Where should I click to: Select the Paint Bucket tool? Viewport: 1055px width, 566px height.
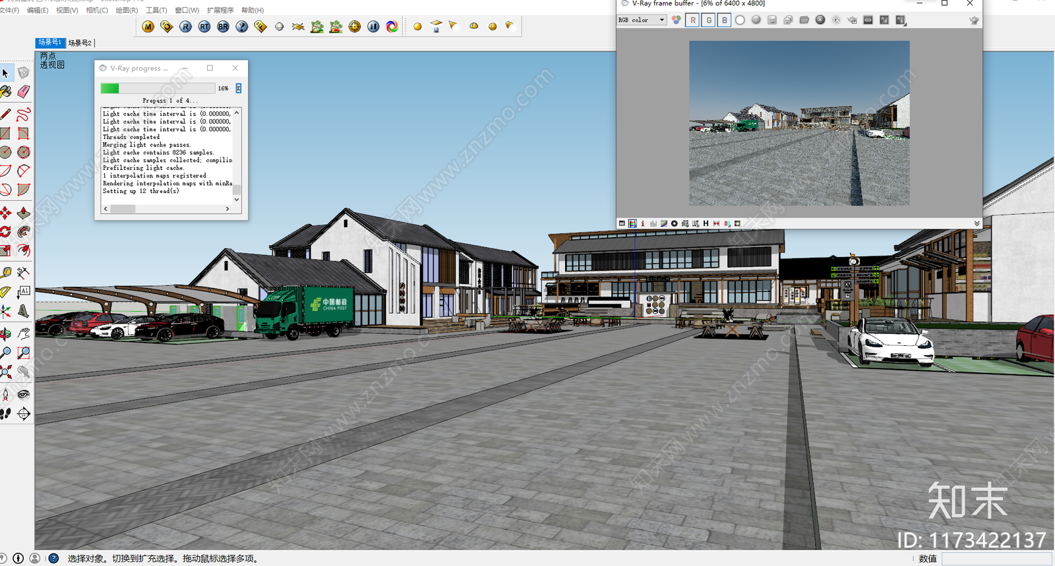6,92
